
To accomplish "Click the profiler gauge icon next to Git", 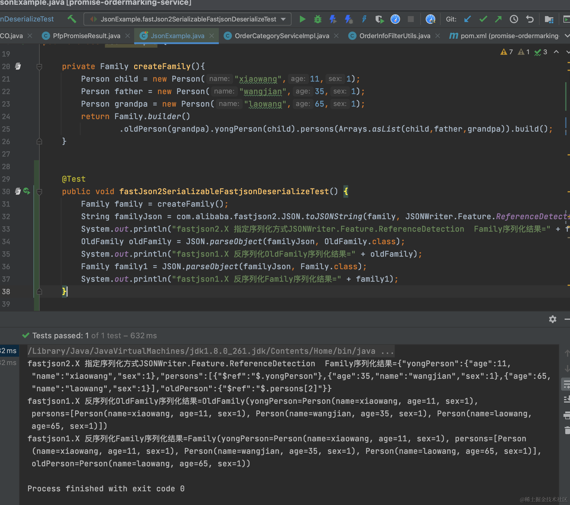I will point(430,19).
